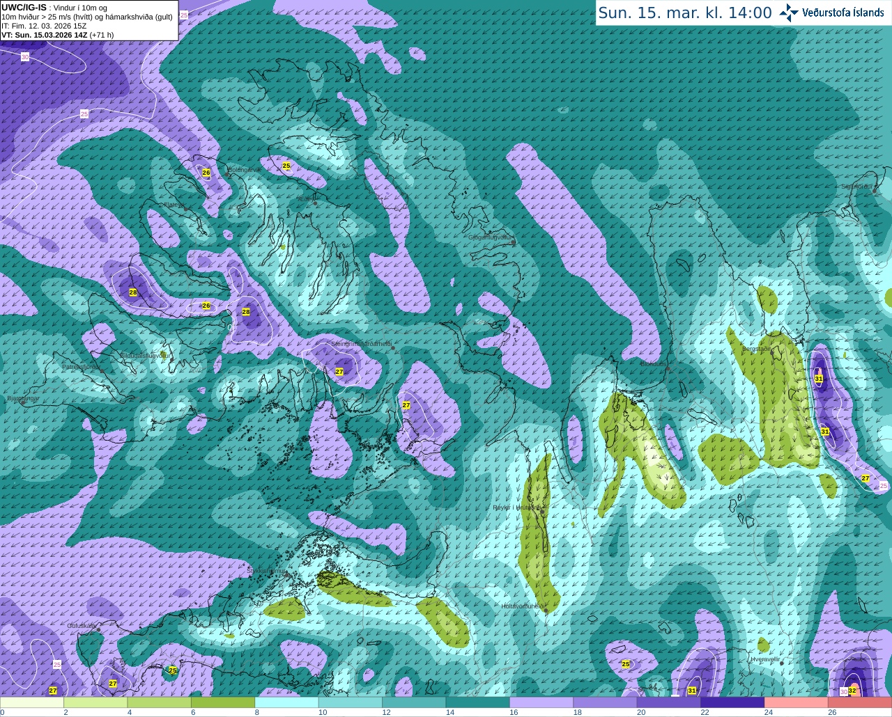Viewport: 892px width, 717px height.
Task: Select the Siglufjörður station label
Action: 857,187
